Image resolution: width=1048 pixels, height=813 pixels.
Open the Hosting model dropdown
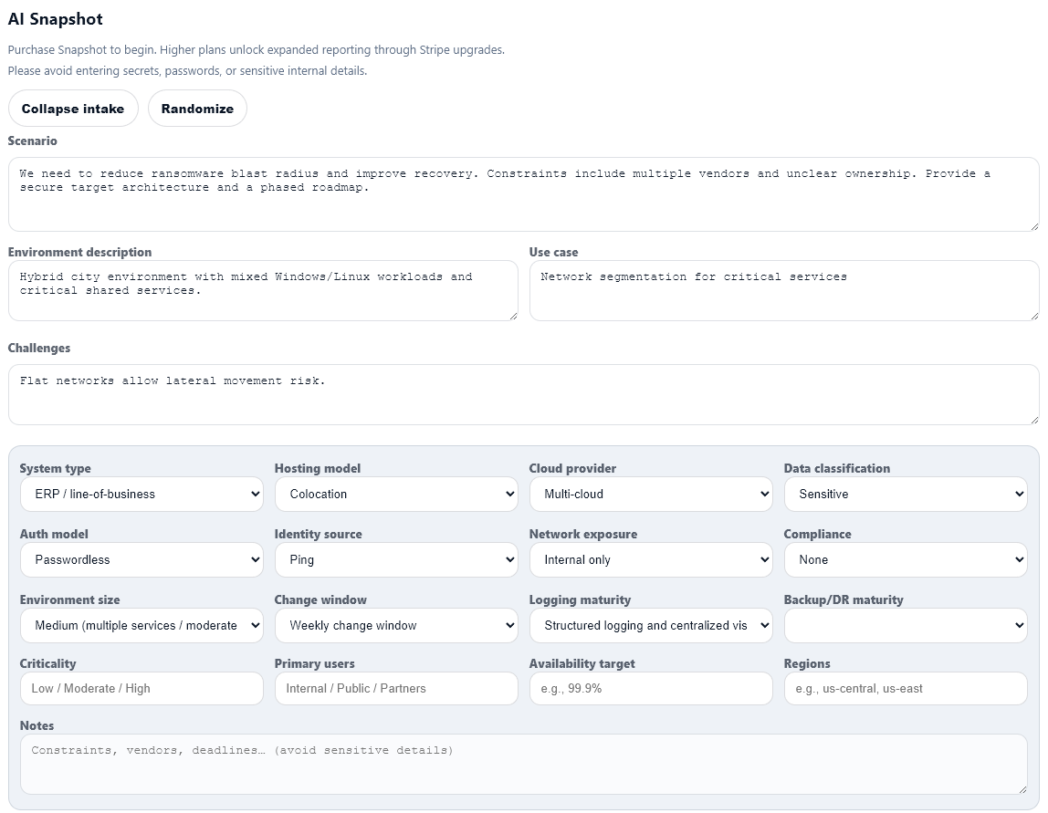coord(396,494)
